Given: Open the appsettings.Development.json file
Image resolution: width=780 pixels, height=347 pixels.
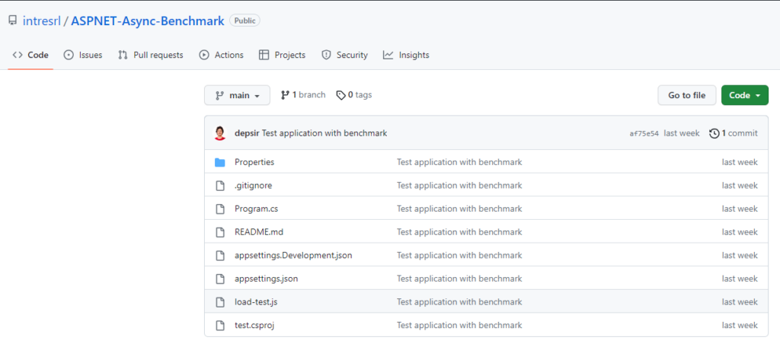Looking at the screenshot, I should pos(293,256).
